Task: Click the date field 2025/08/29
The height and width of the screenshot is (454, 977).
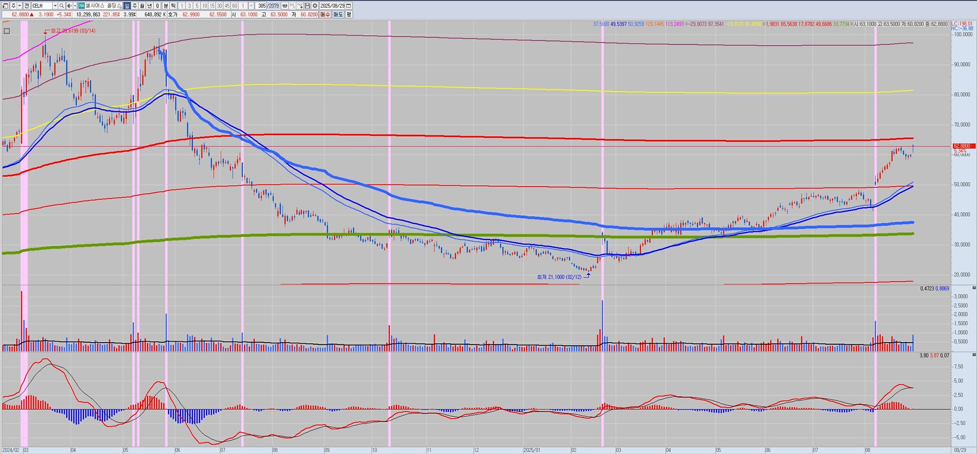Action: click(x=332, y=6)
